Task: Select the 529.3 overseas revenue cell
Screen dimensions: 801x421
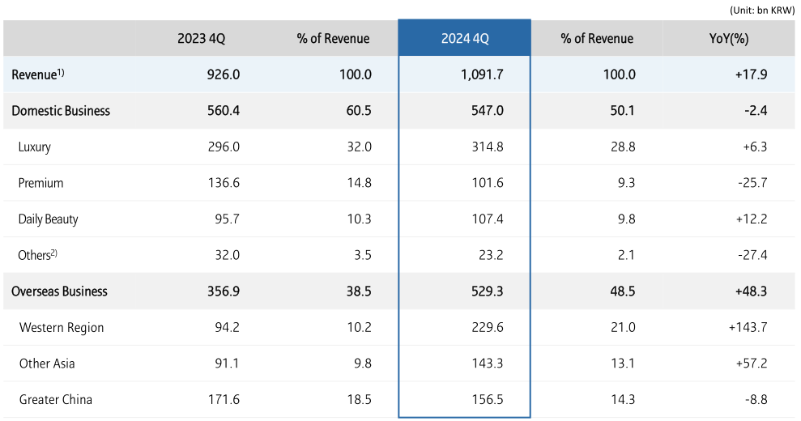Action: tap(487, 291)
